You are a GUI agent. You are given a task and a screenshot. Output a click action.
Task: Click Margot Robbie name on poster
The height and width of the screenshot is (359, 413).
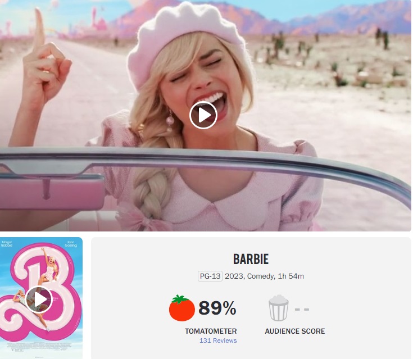pos(7,244)
